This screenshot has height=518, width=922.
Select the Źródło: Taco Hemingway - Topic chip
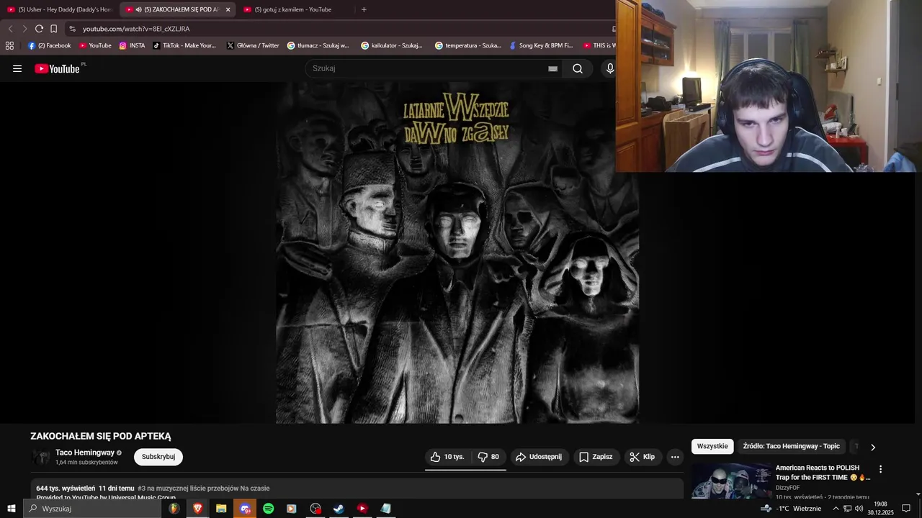click(792, 447)
